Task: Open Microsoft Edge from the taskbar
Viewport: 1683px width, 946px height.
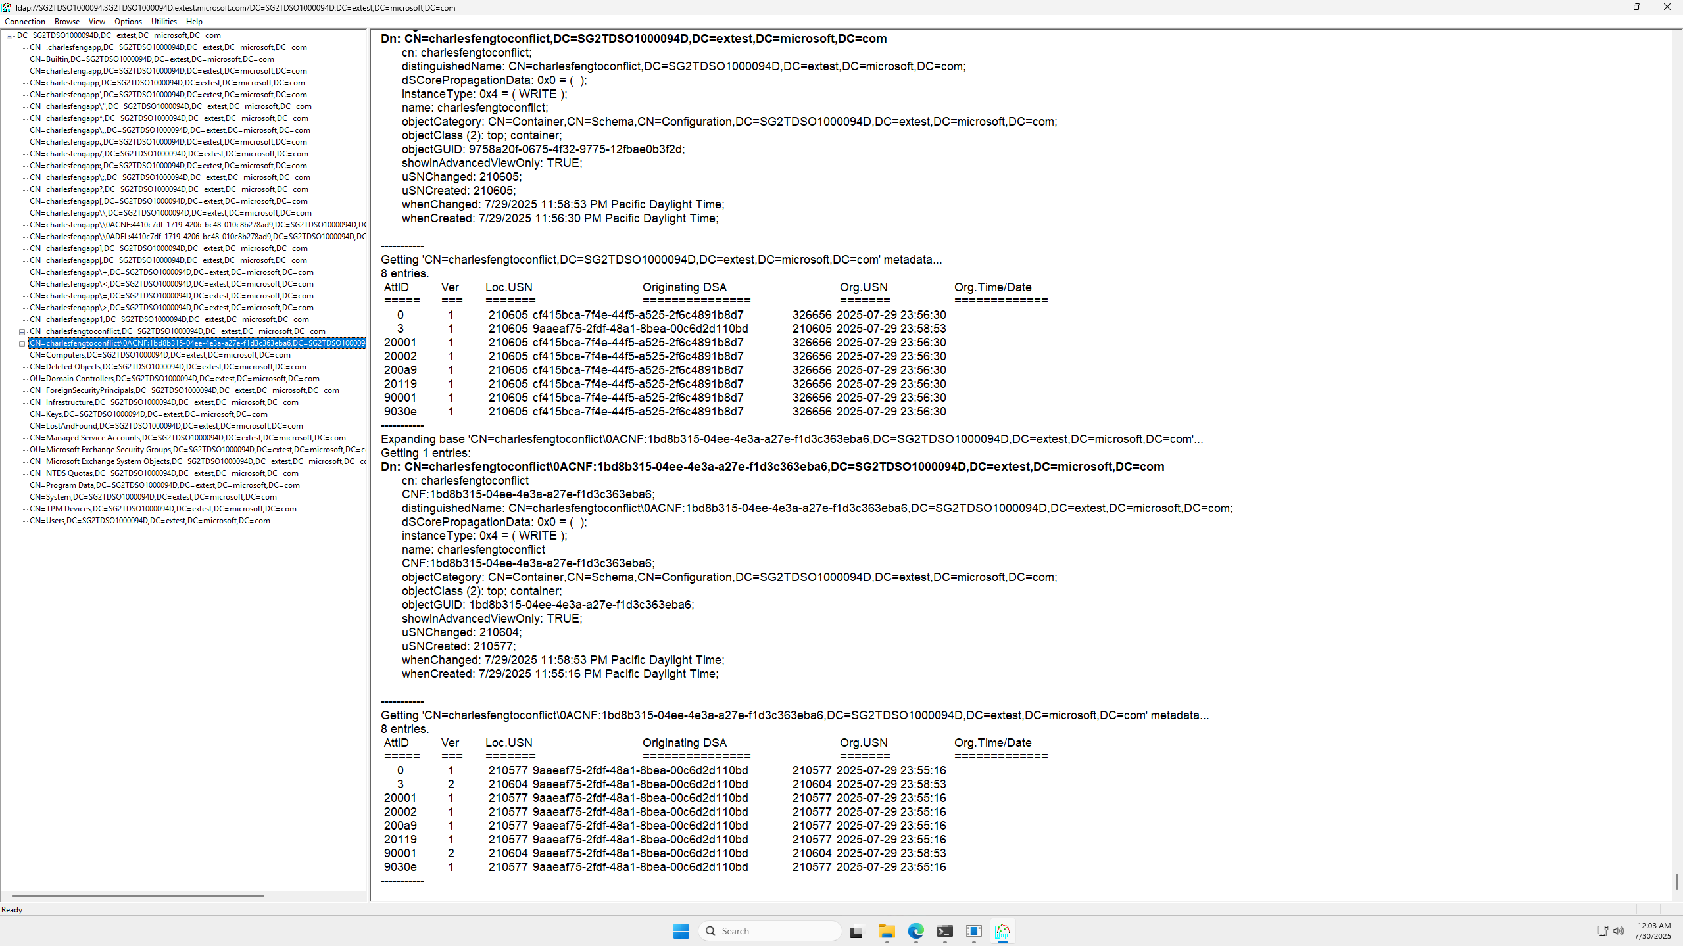Action: tap(915, 931)
